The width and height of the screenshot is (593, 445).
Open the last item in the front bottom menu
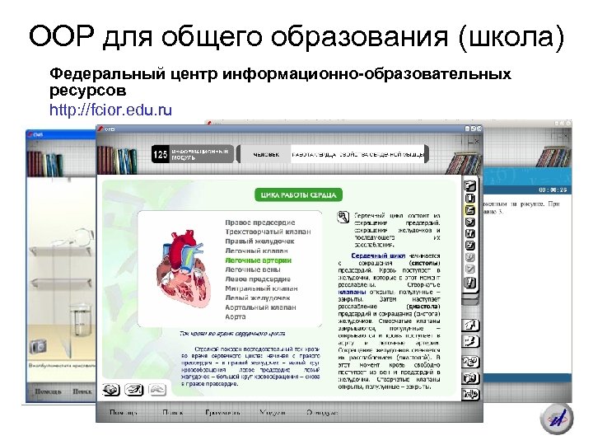[x=322, y=413]
